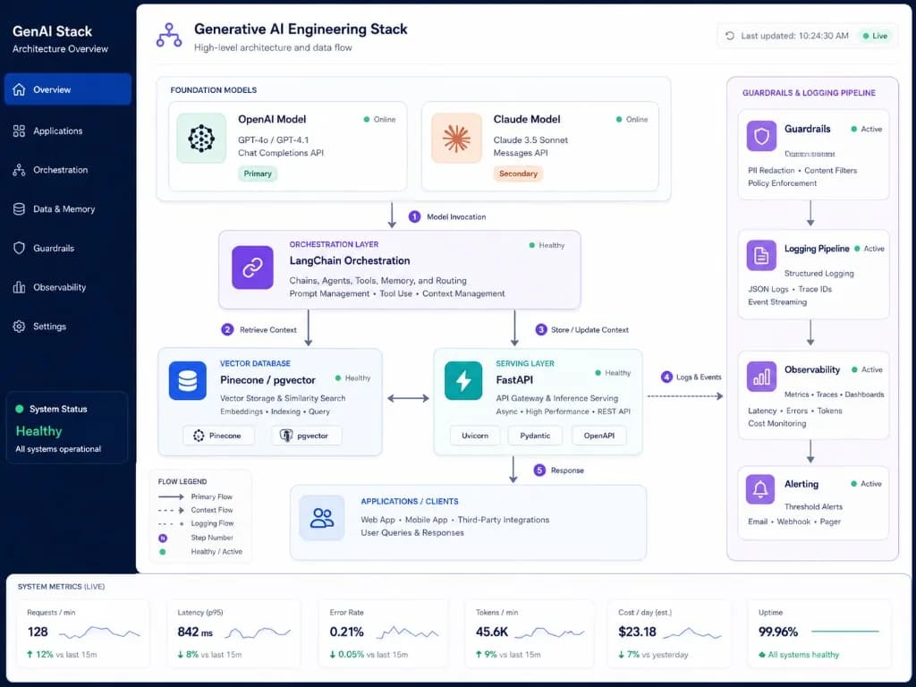Click Last updated timestamp text
This screenshot has width=916, height=687.
[794, 36]
